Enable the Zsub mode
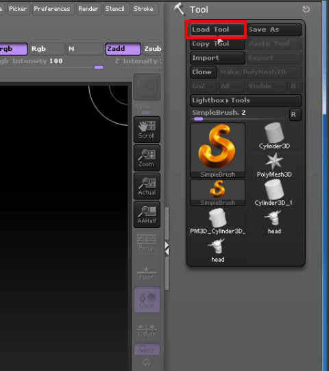This screenshot has height=371, width=329. [152, 49]
